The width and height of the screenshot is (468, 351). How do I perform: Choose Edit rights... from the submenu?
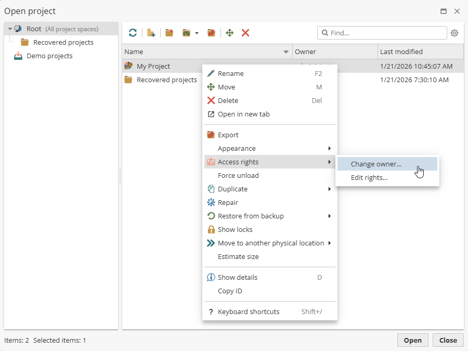click(x=369, y=177)
